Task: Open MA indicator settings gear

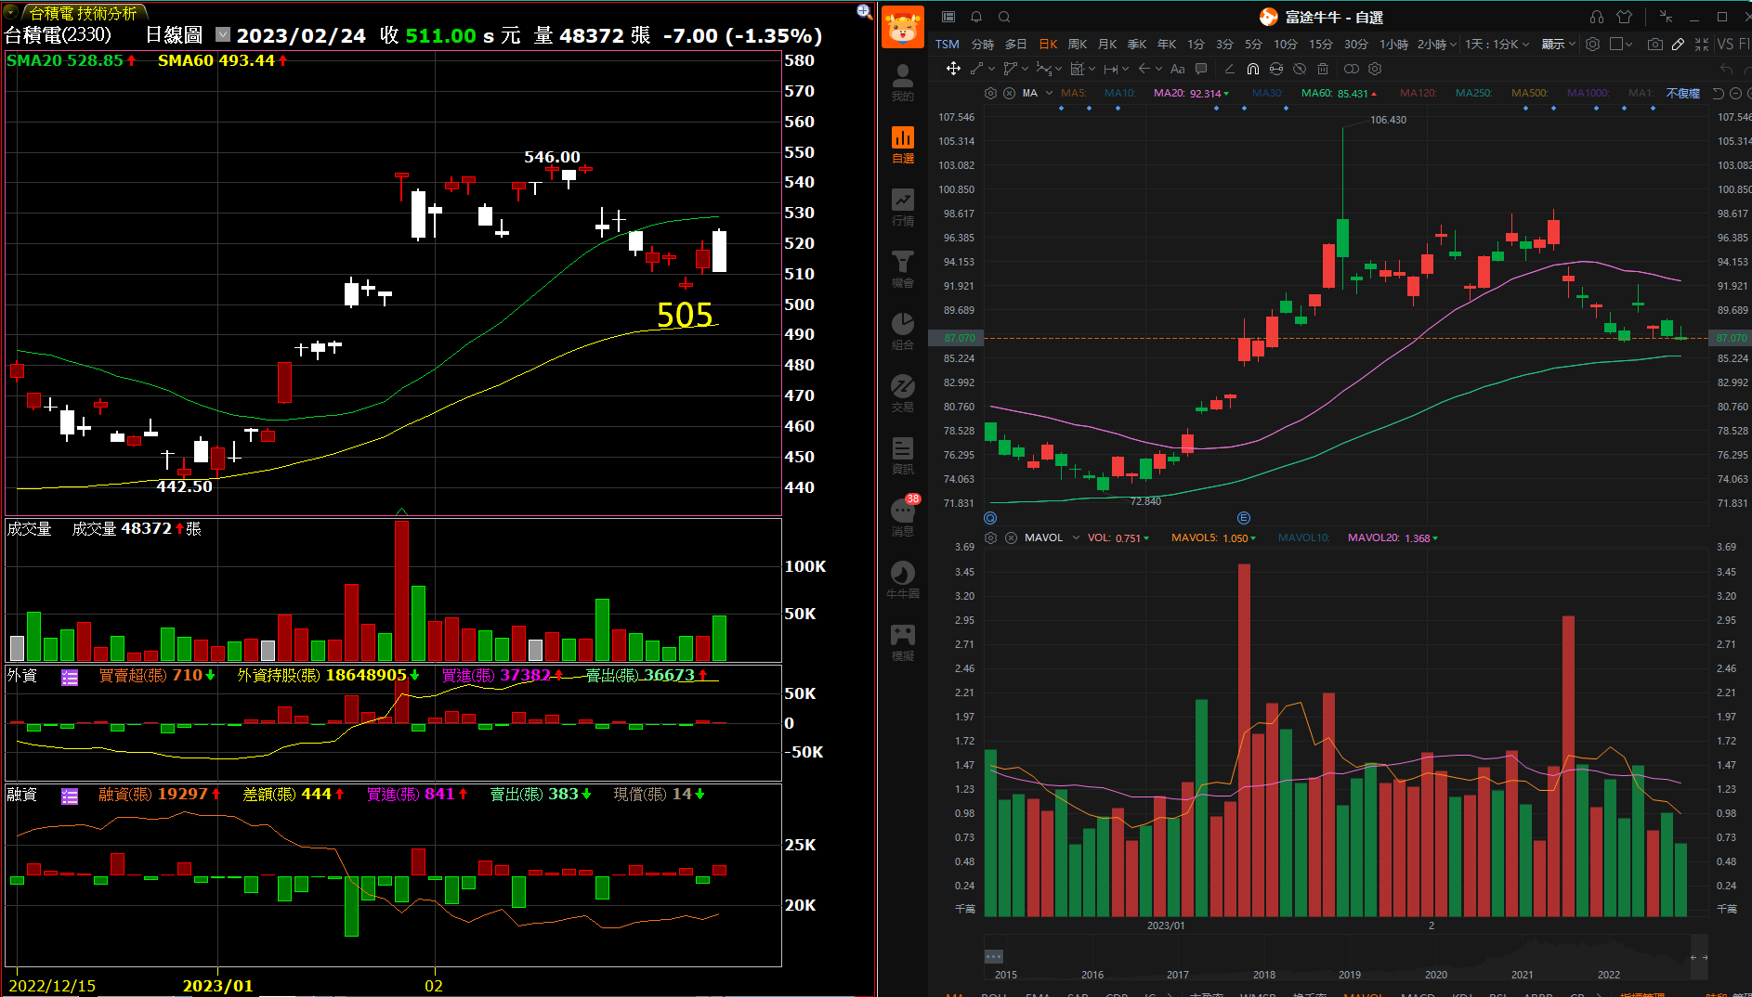Action: [990, 93]
